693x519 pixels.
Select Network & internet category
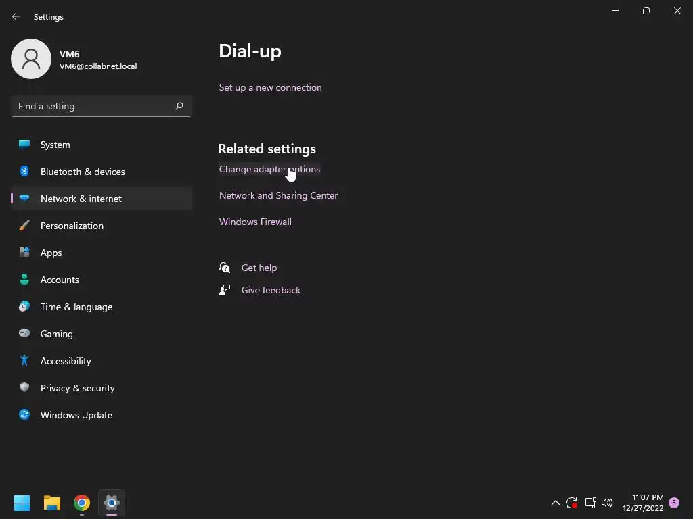102,199
